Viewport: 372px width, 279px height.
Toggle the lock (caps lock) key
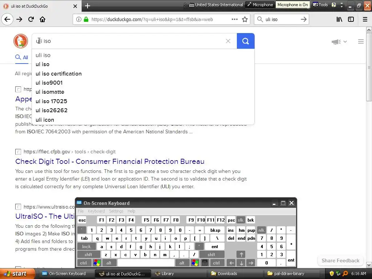click(86, 247)
